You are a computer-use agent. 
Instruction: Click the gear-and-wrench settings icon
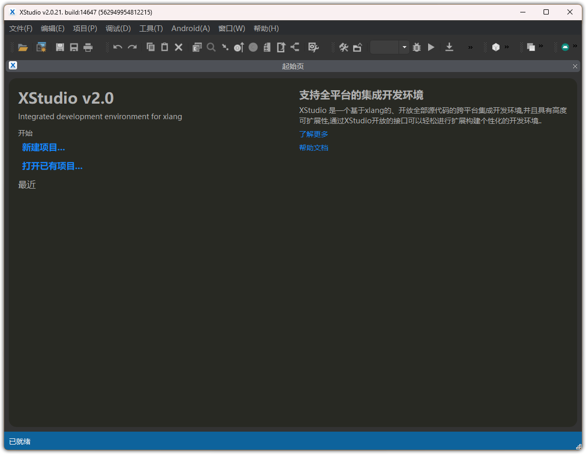pyautogui.click(x=313, y=47)
